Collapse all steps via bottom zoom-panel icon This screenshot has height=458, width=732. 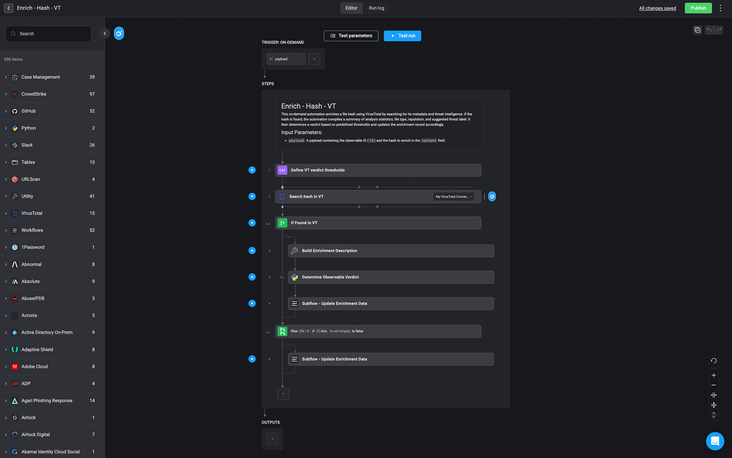pyautogui.click(x=714, y=415)
